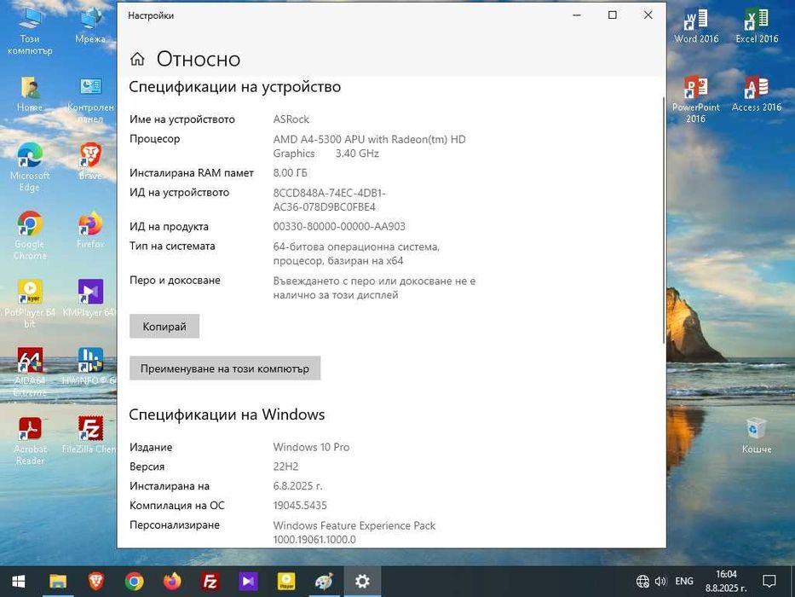Viewport: 795px width, 597px height.
Task: Launch KMPlayer 64 desktop icon
Action: click(x=90, y=298)
